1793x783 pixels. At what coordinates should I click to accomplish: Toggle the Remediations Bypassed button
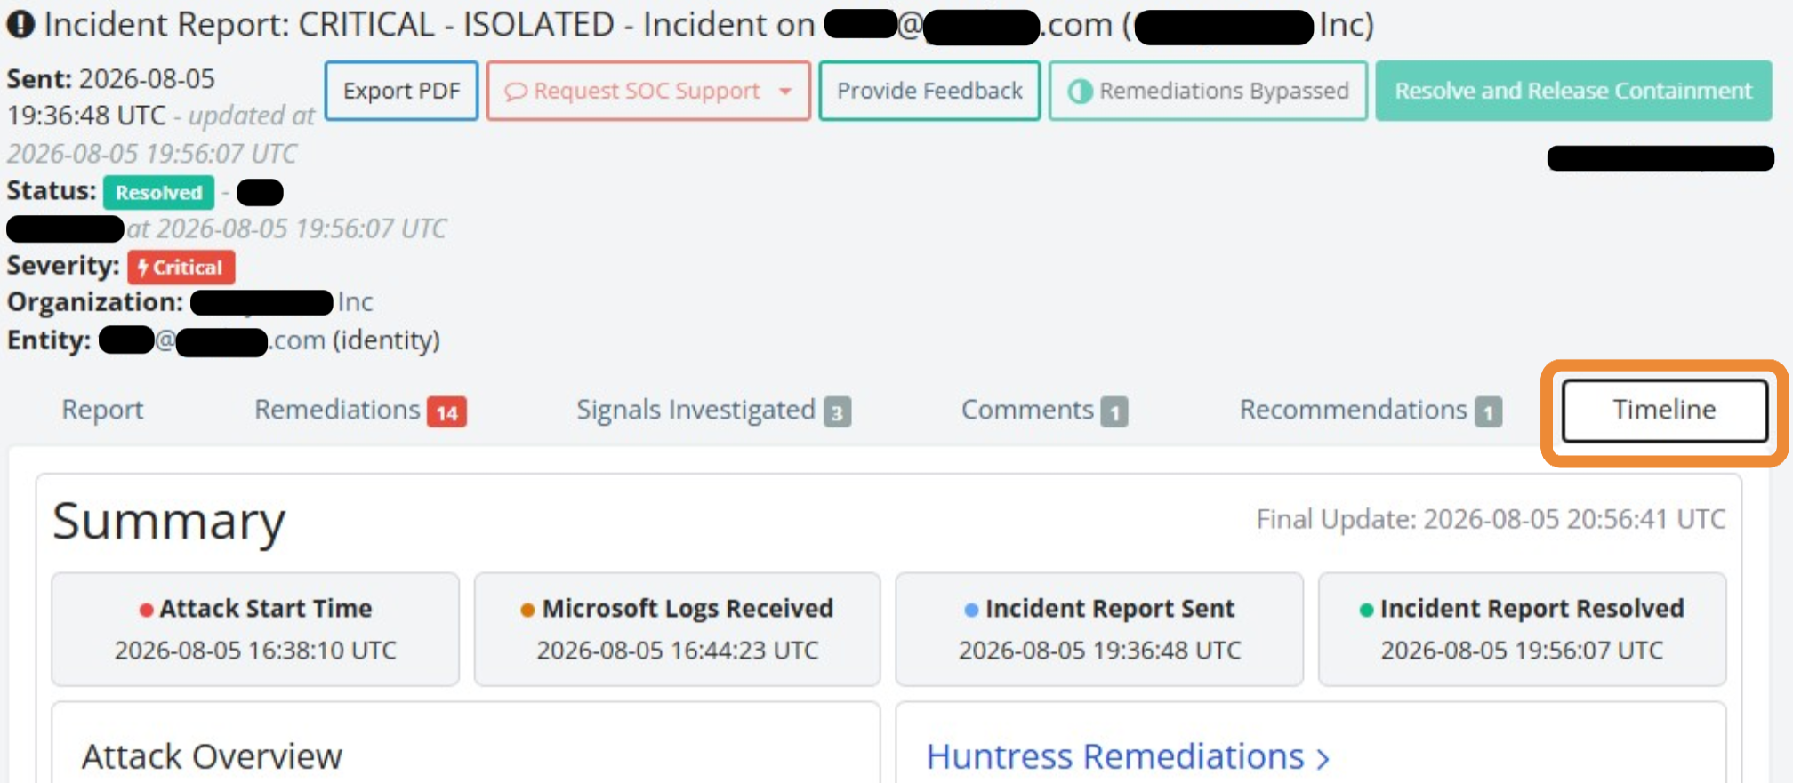click(1208, 91)
